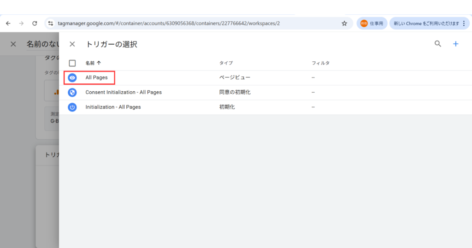The image size is (472, 248).
Task: Close the トリガーの選択 panel
Action: point(72,44)
